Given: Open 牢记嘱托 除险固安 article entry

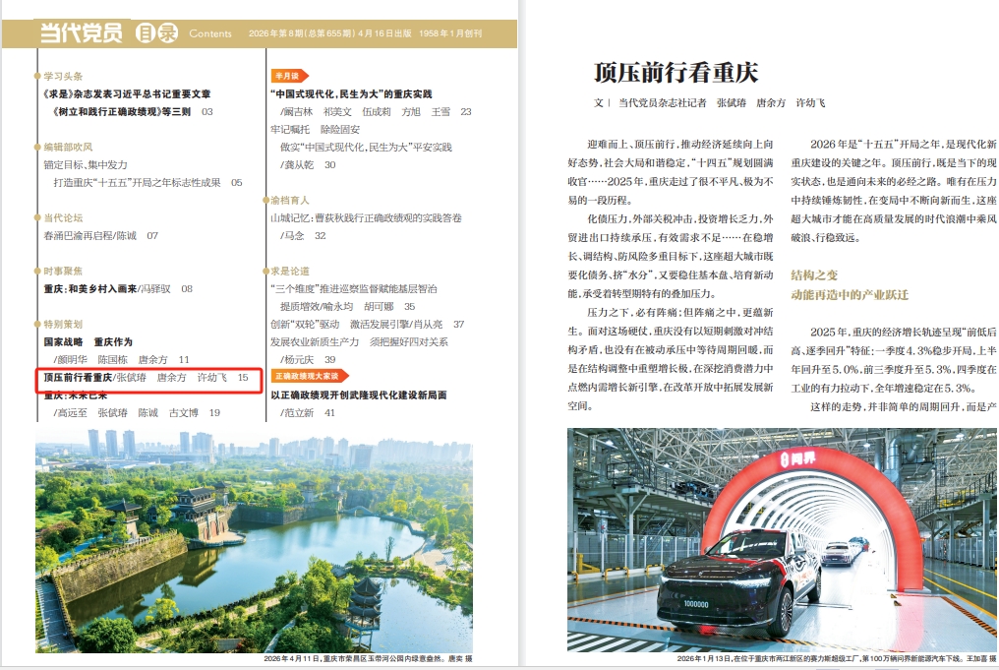Looking at the screenshot, I should (311, 129).
